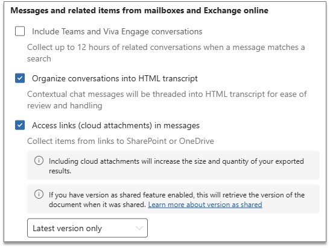Enable Include Teams and Viva Engage conversations checkbox
The image size is (330, 248).
pos(20,31)
